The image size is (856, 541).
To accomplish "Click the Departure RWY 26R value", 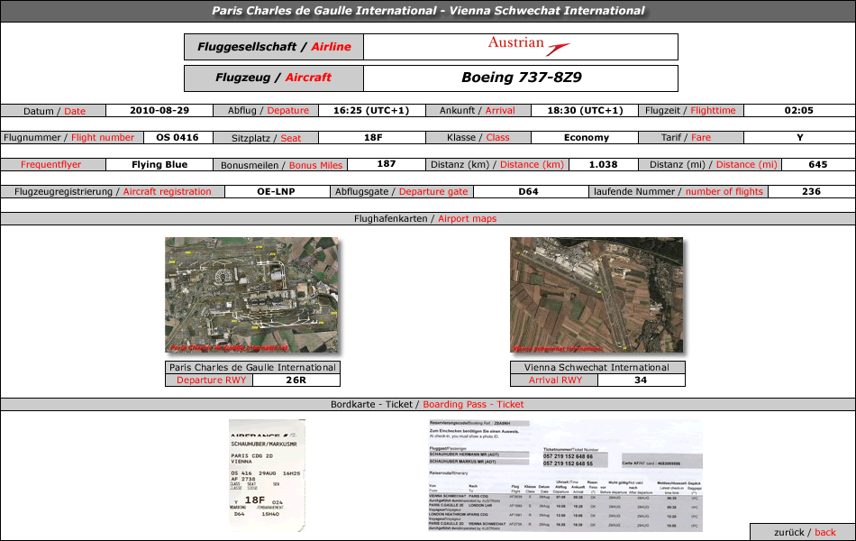I will [x=296, y=380].
